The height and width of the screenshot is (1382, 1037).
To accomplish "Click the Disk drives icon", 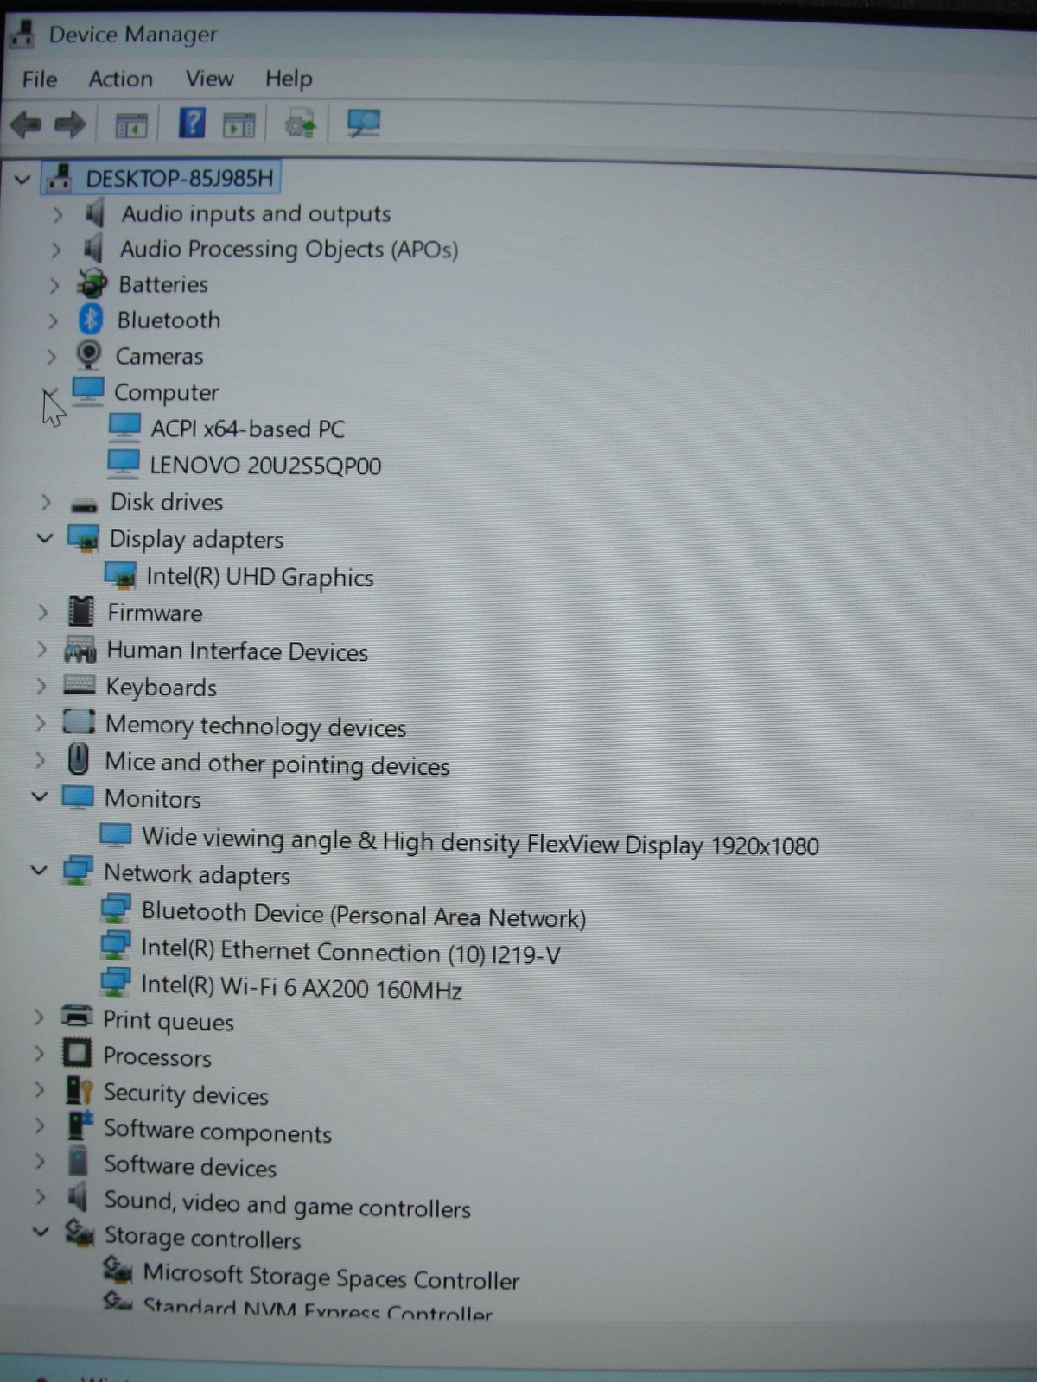I will pyautogui.click(x=84, y=504).
